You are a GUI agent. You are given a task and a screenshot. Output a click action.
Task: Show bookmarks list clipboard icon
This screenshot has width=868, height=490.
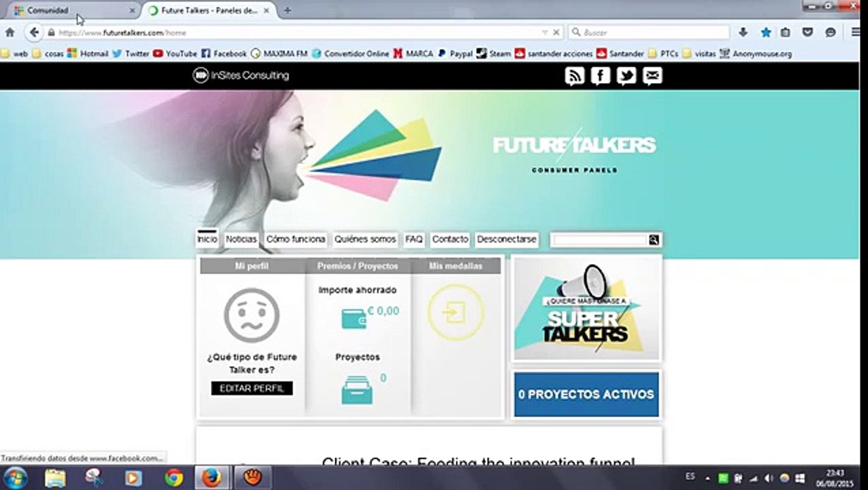coord(786,32)
